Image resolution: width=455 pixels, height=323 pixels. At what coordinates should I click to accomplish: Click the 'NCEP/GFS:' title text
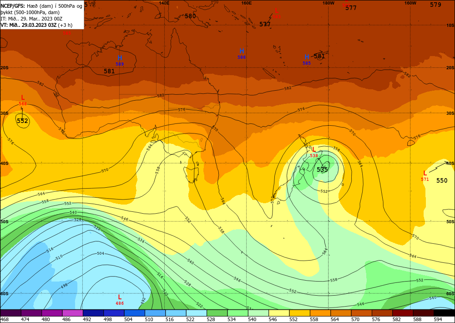point(13,5)
